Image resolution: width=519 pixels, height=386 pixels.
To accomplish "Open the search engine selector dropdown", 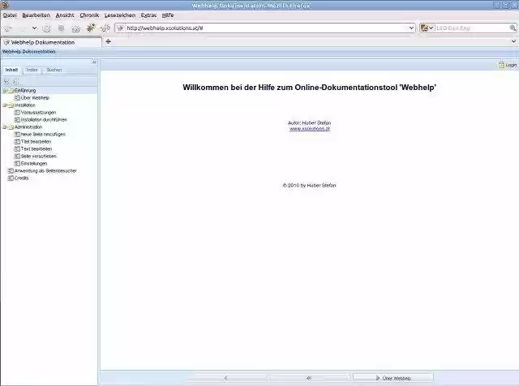I will pos(427,28).
